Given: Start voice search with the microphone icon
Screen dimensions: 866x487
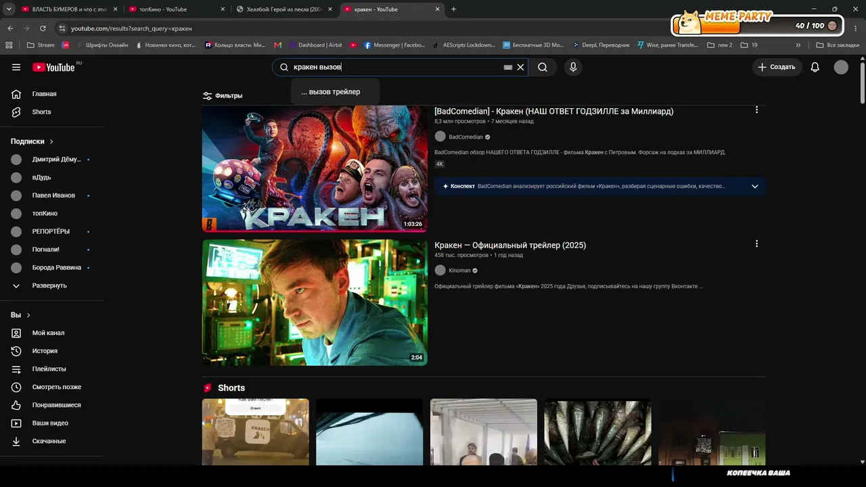Looking at the screenshot, I should point(573,67).
